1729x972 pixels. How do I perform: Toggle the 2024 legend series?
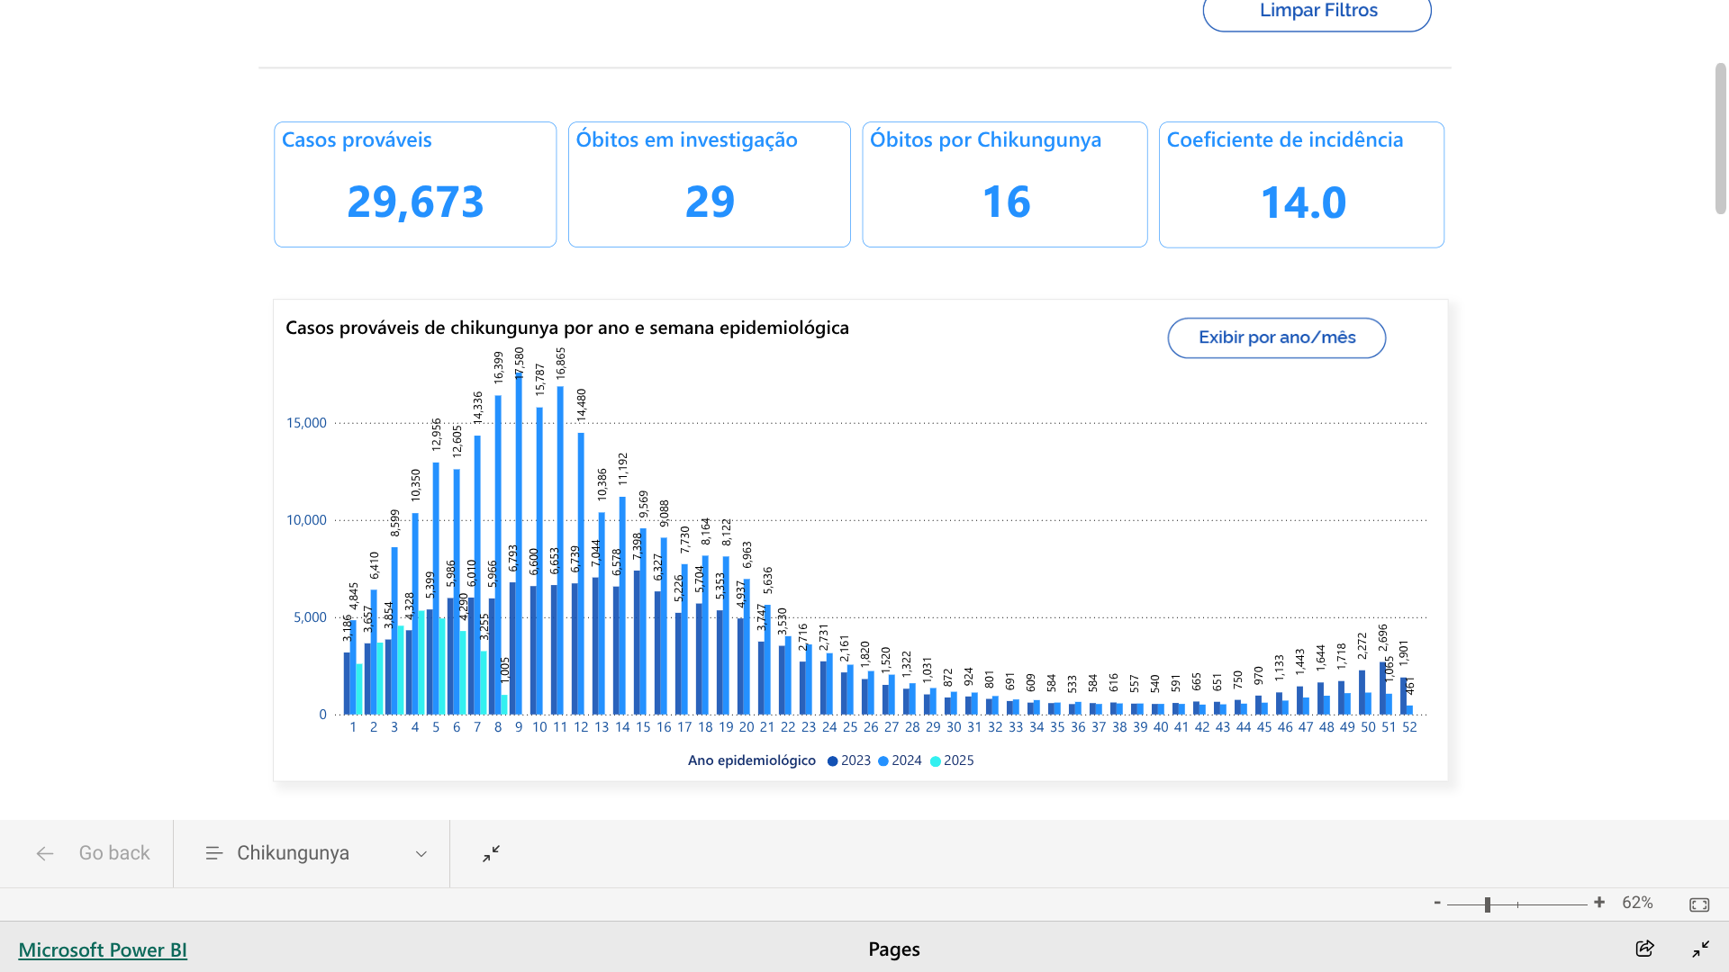point(900,760)
